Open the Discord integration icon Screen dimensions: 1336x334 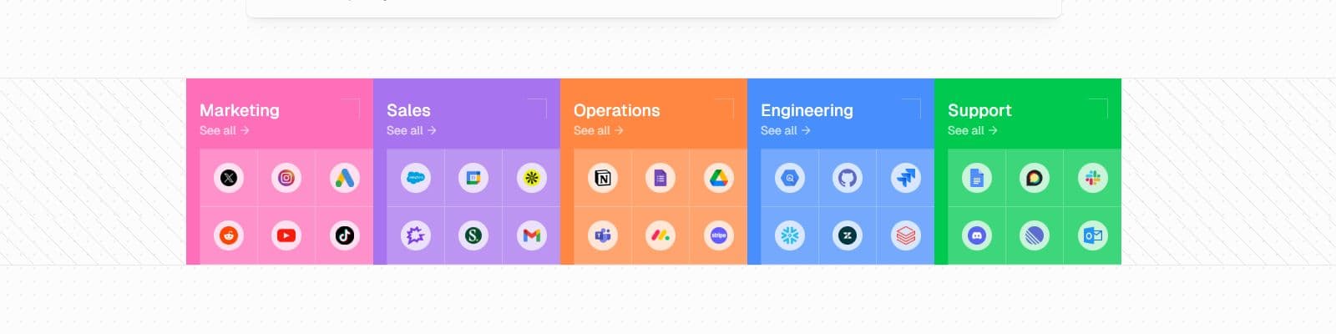[x=977, y=235]
